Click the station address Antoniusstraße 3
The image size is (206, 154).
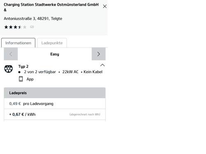point(33,18)
